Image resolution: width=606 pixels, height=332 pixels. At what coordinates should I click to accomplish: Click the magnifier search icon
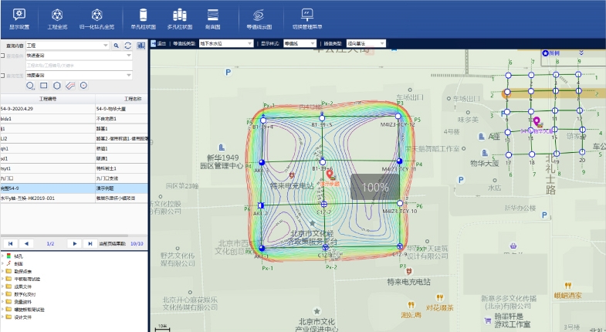click(117, 46)
